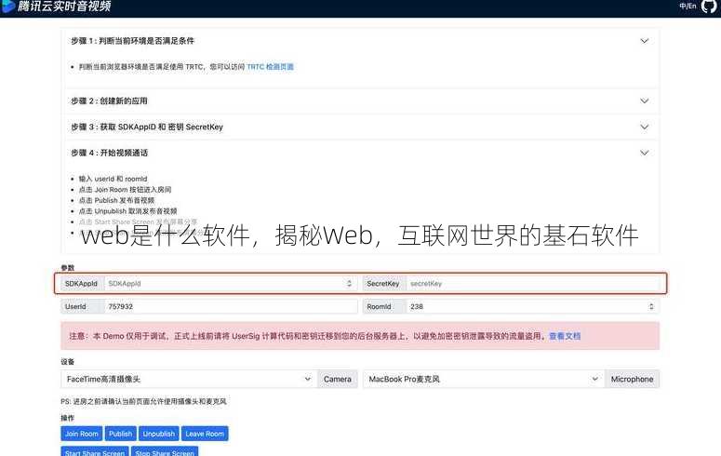721x456 pixels.
Task: Open the FaceTime camera dropdown
Action: 189,379
